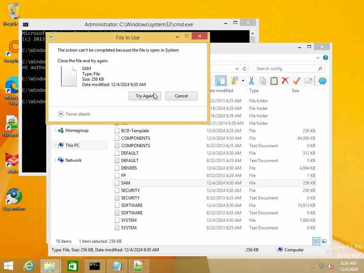Open Properties with the orange checkmark icon
Image resolution: width=364 pixels, height=273 pixels.
pyautogui.click(x=296, y=81)
